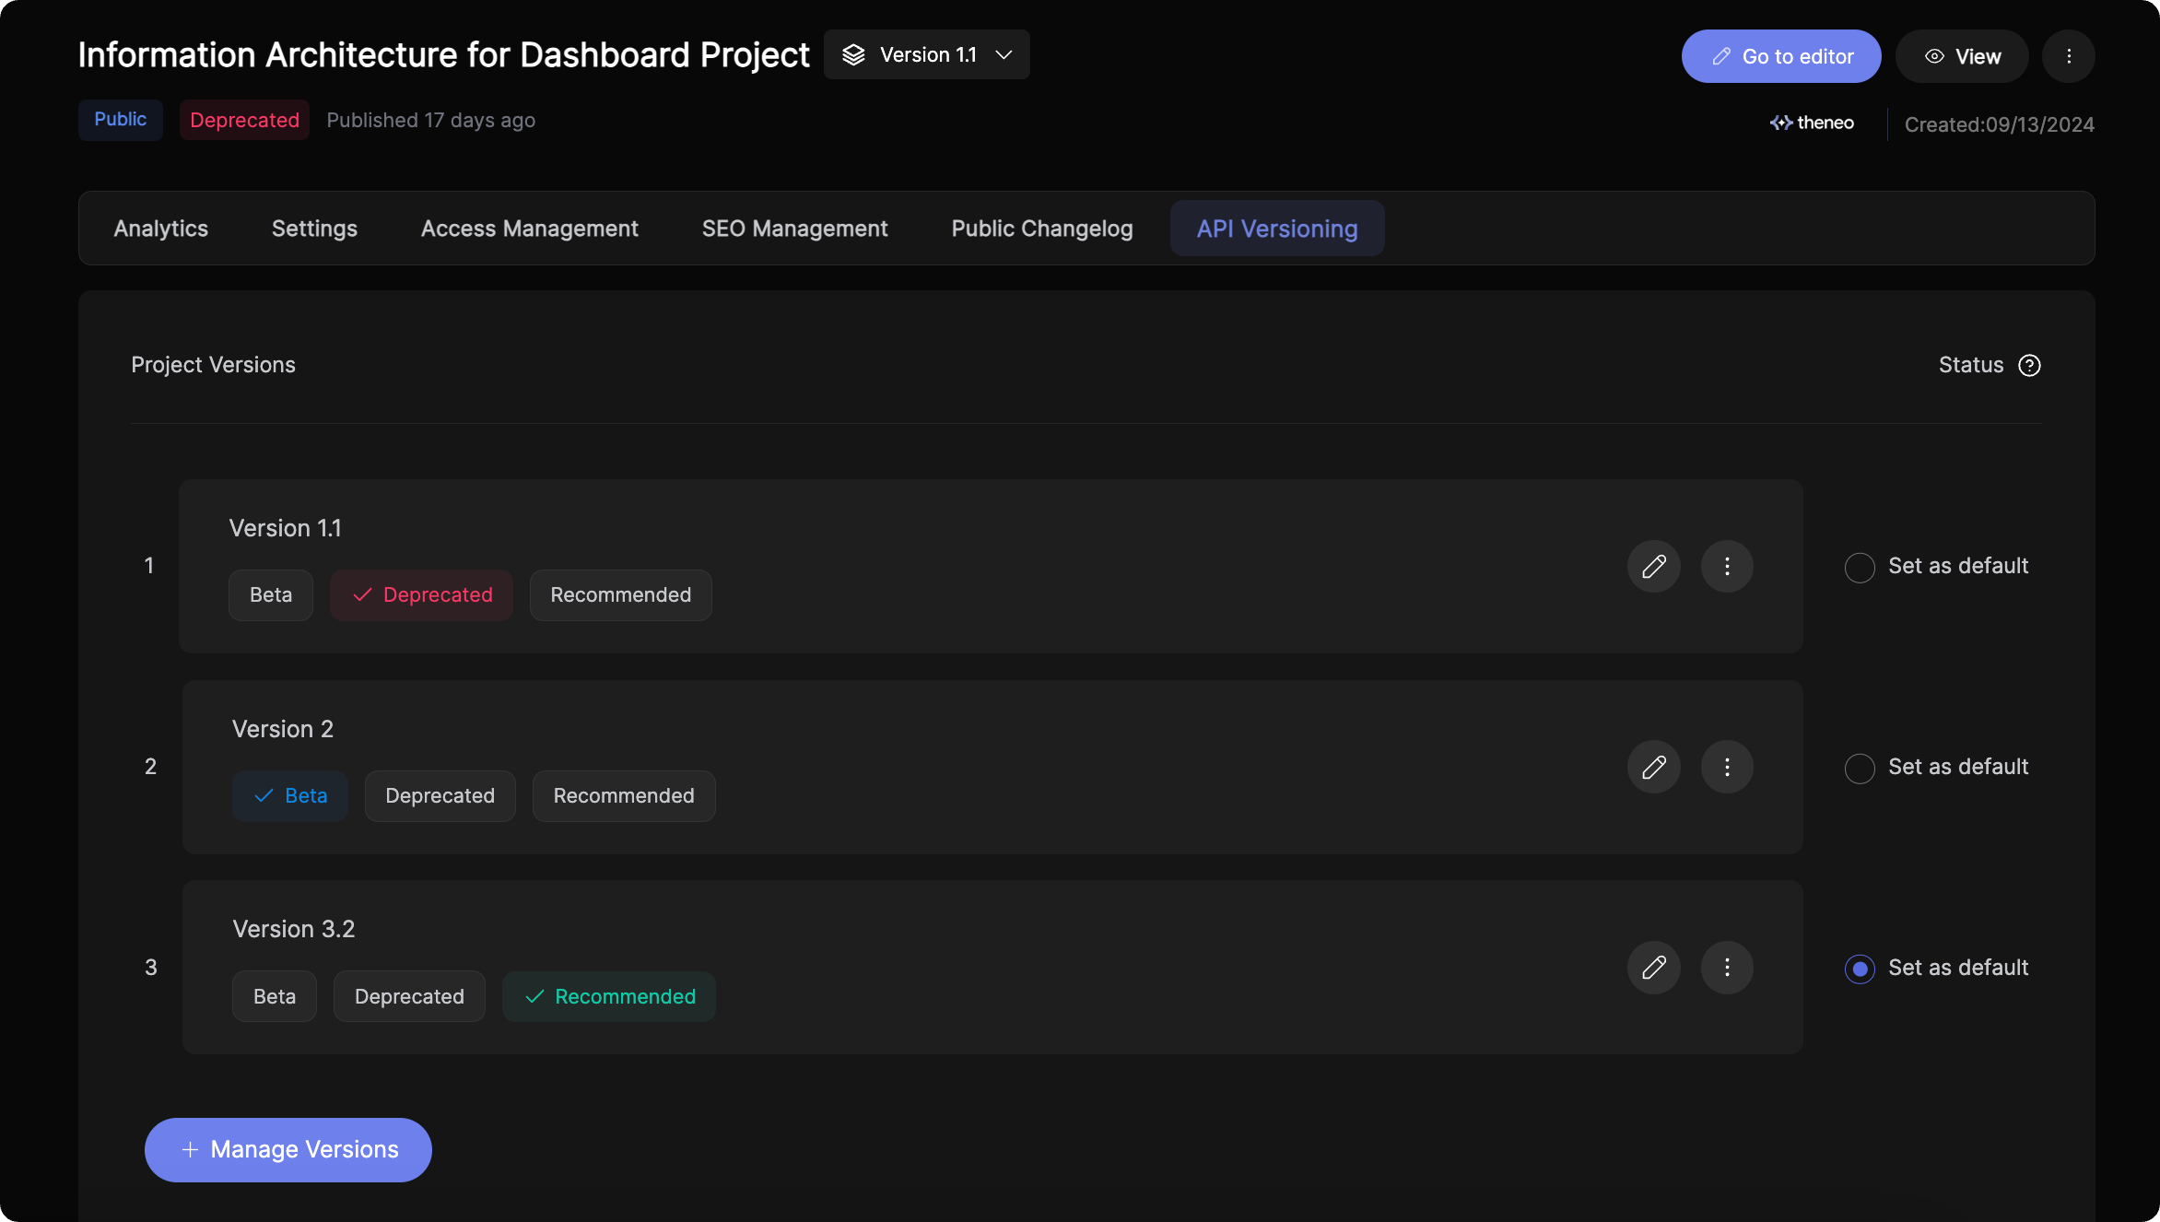Open the three-dot menu for Version 1.1

point(1727,566)
